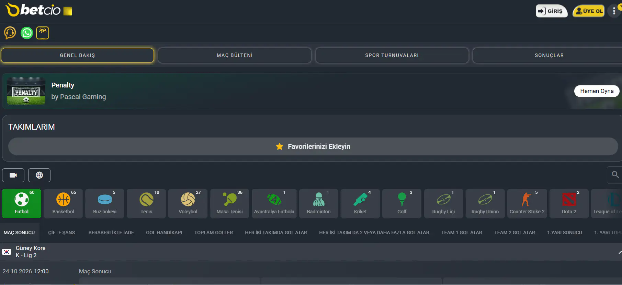Open live support headset chat icon

[x=10, y=33]
